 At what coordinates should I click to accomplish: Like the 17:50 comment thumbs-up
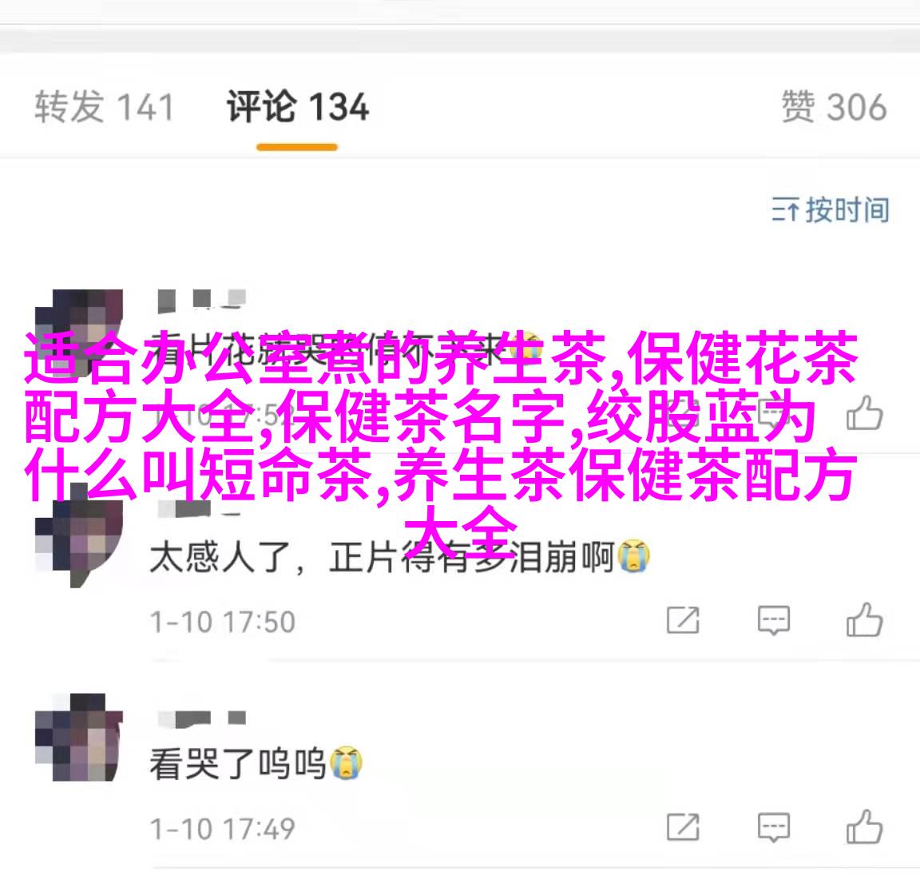[864, 619]
